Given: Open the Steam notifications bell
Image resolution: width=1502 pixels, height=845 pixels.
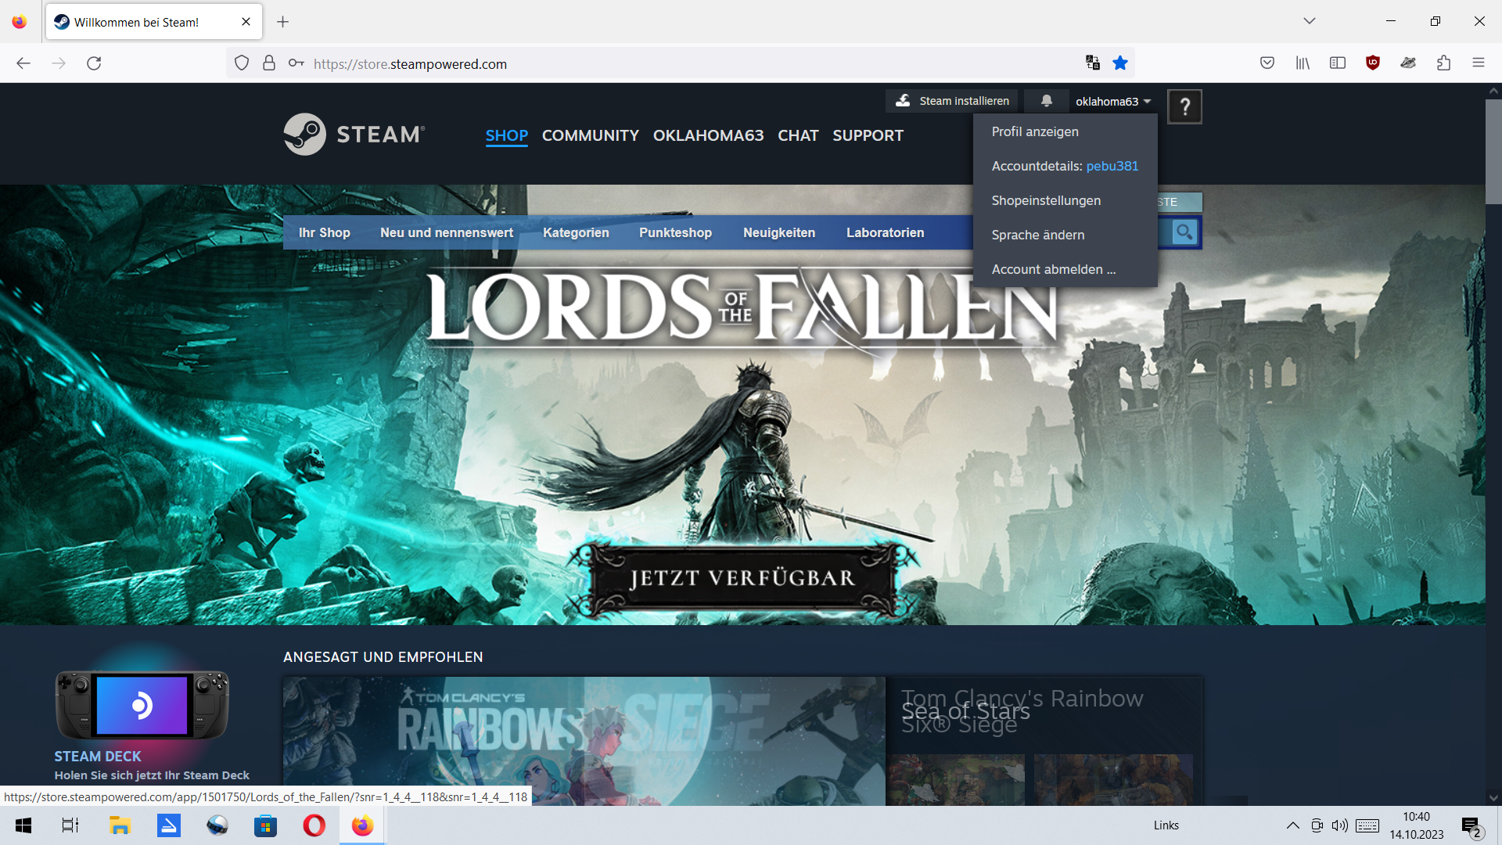Looking at the screenshot, I should tap(1046, 101).
